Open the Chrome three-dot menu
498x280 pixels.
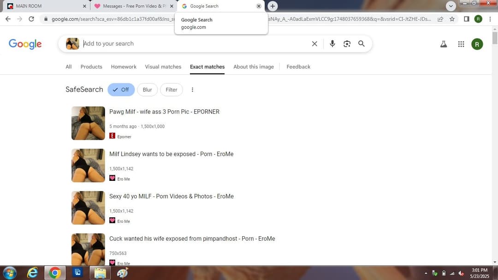(x=490, y=19)
